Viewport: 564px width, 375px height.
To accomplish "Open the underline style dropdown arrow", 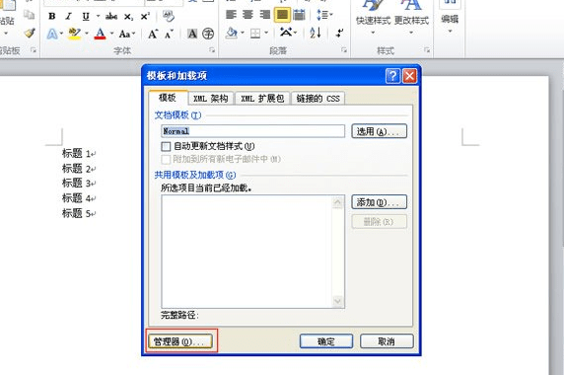I will pyautogui.click(x=98, y=16).
